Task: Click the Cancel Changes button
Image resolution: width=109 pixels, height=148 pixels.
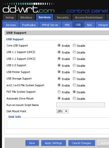Action: click(81, 143)
